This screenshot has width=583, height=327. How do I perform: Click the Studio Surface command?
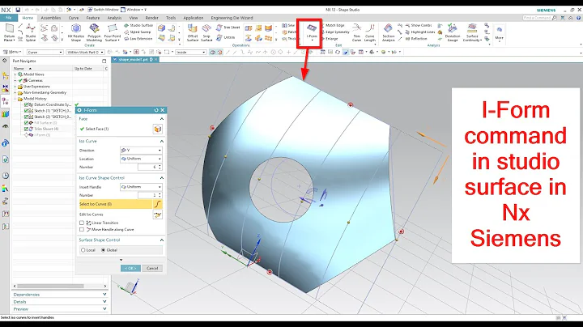pos(138,25)
